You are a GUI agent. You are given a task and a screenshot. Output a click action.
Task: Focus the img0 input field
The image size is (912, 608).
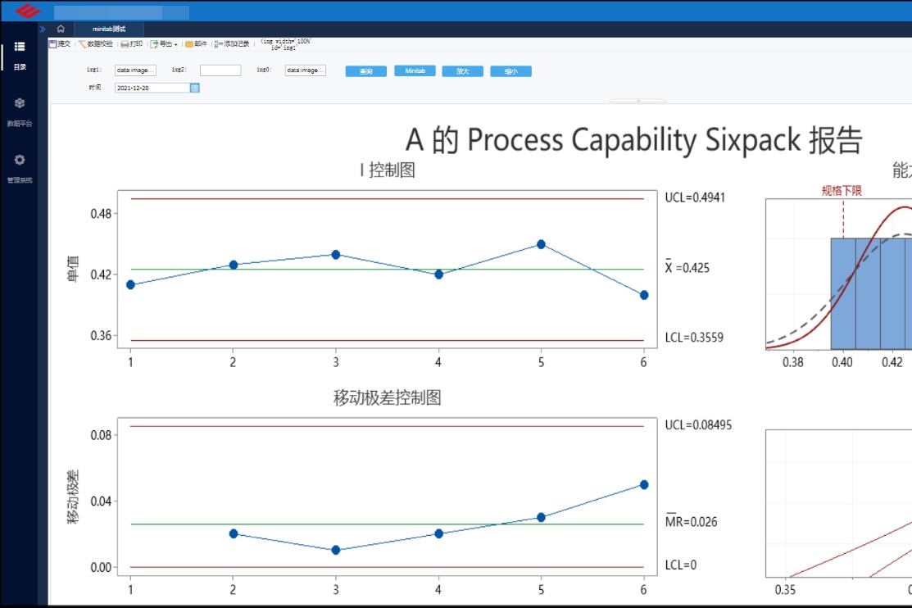(306, 70)
